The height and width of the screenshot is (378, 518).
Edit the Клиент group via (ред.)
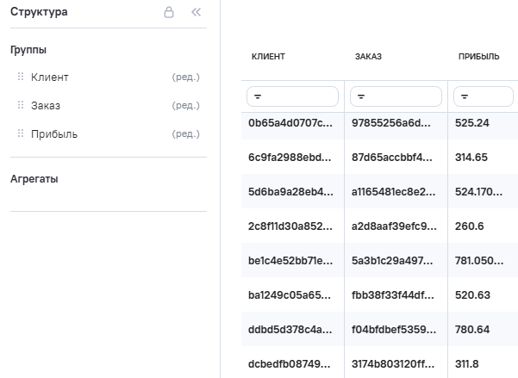tap(185, 77)
